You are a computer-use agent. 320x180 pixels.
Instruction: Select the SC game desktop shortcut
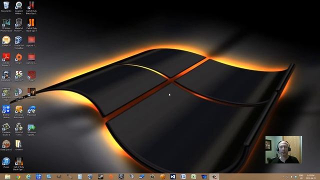pos(19,76)
